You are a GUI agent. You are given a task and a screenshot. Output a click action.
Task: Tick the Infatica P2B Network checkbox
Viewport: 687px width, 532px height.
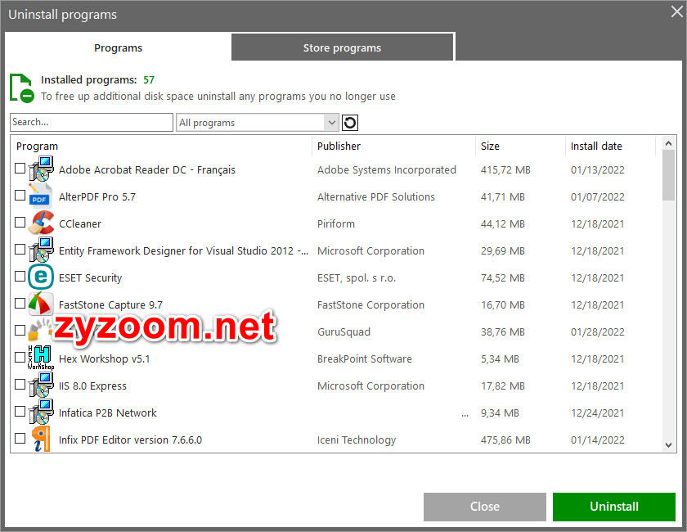[20, 412]
